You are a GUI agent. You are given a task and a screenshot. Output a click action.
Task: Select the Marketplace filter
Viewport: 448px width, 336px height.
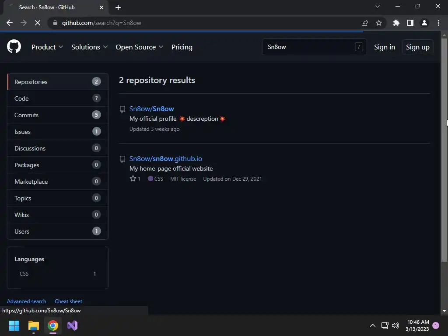(x=58, y=182)
